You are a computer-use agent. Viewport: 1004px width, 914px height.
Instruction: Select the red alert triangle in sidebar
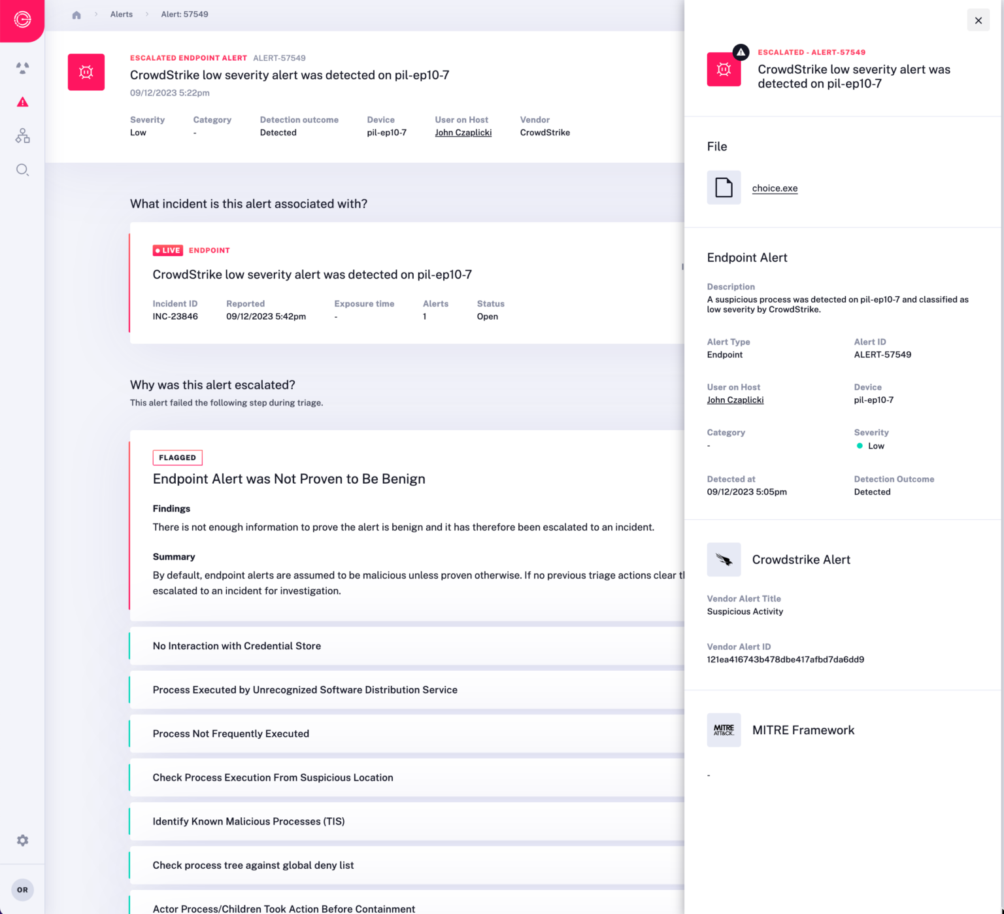click(22, 102)
